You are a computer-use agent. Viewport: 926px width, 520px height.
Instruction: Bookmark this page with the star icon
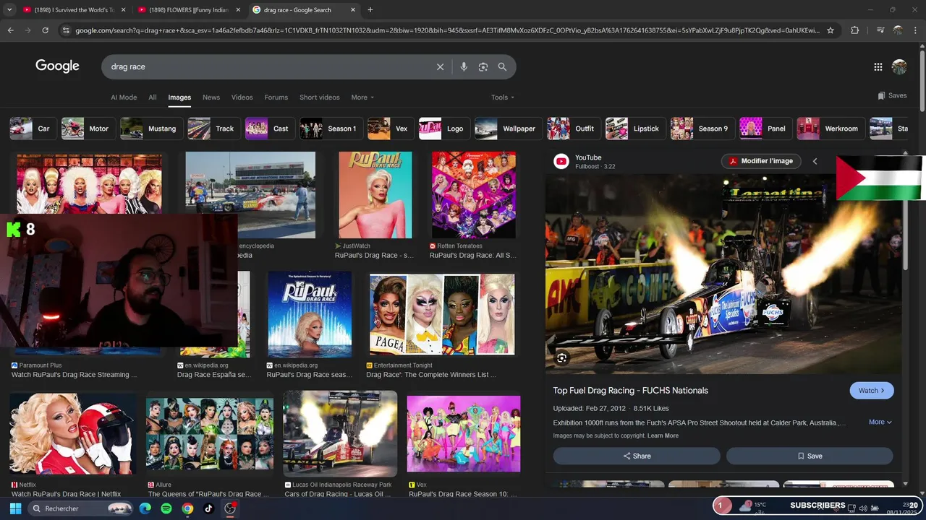[x=831, y=30]
